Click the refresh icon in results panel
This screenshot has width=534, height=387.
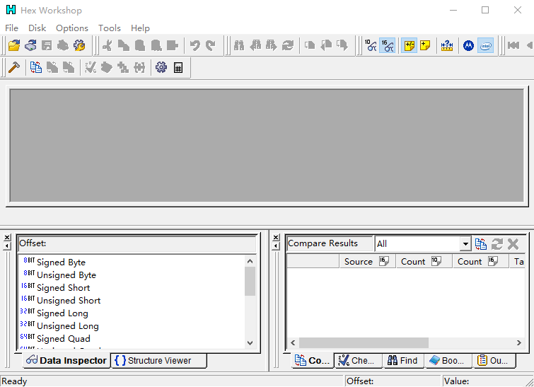click(x=497, y=244)
